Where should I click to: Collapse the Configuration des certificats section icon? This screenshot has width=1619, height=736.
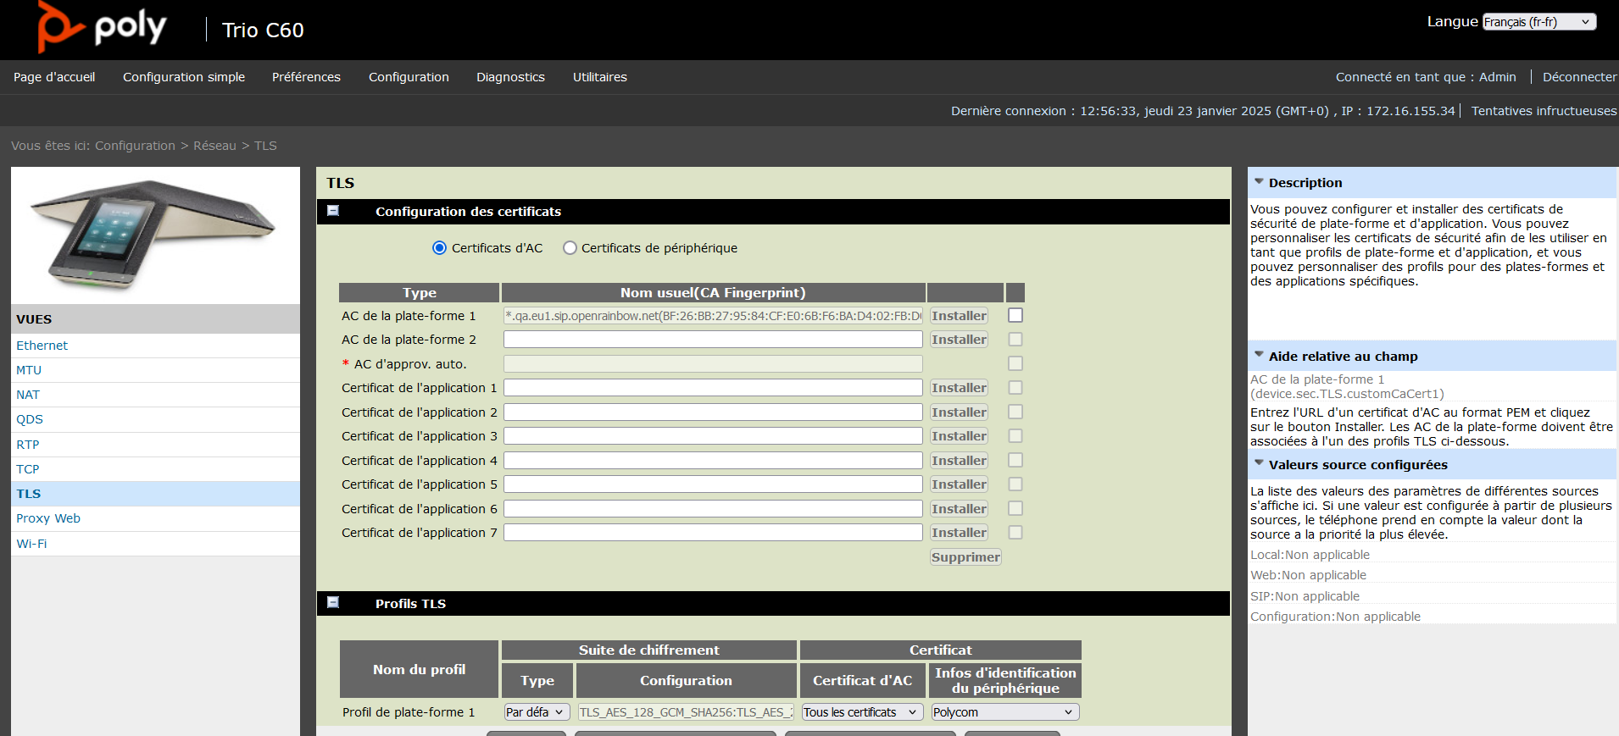(x=333, y=211)
